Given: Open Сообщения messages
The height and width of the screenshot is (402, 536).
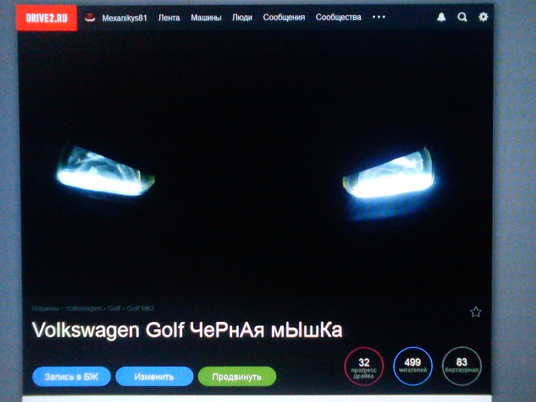Looking at the screenshot, I should pos(284,17).
